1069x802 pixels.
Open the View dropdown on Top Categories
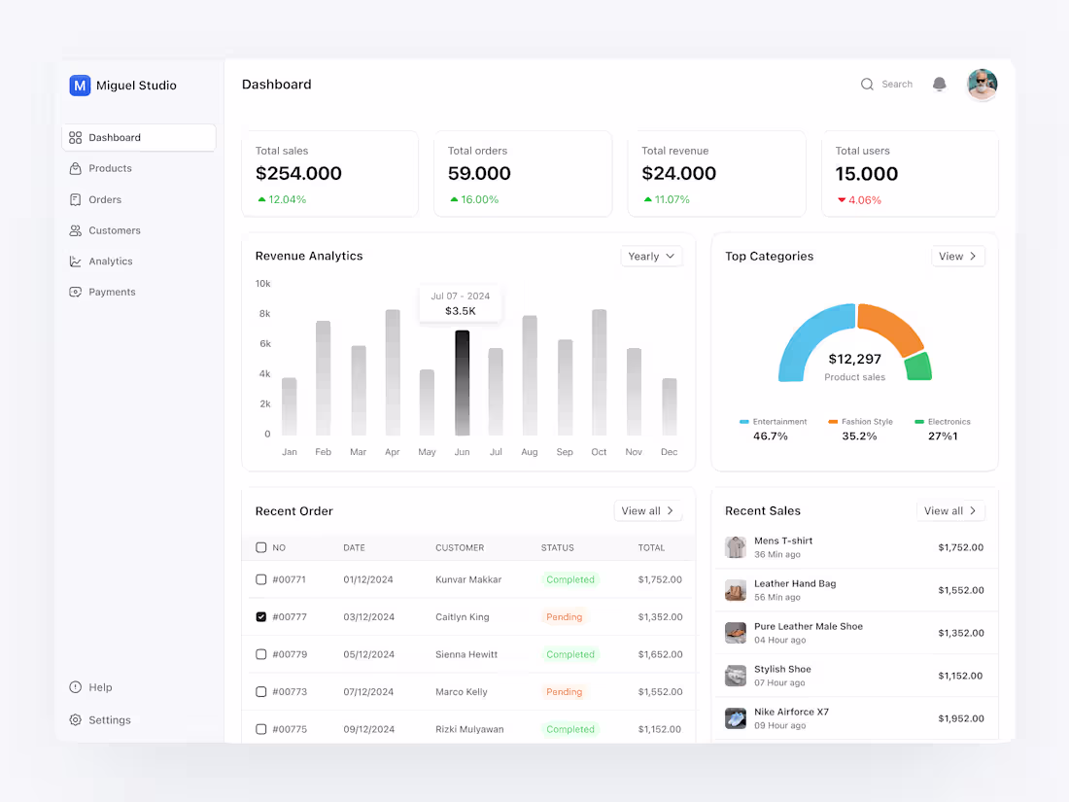click(957, 256)
